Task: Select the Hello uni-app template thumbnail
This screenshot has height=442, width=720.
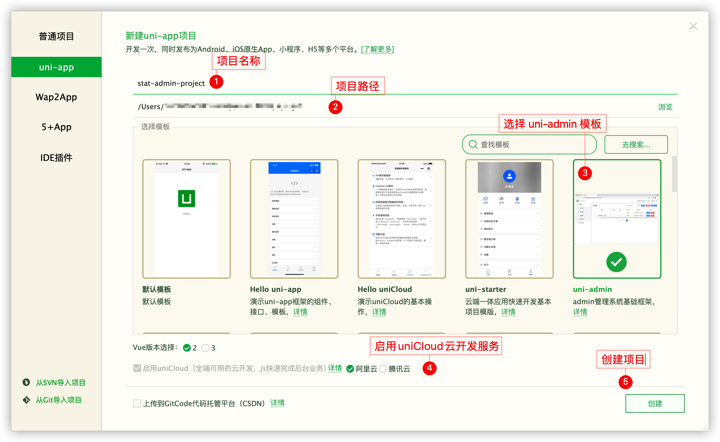Action: click(x=294, y=219)
